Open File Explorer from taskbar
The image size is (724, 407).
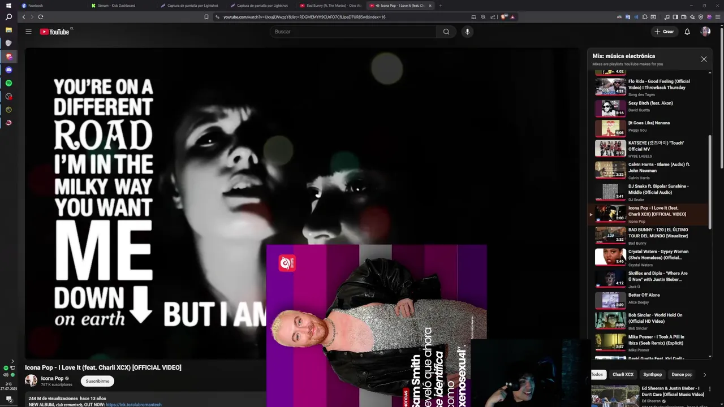pos(8,29)
